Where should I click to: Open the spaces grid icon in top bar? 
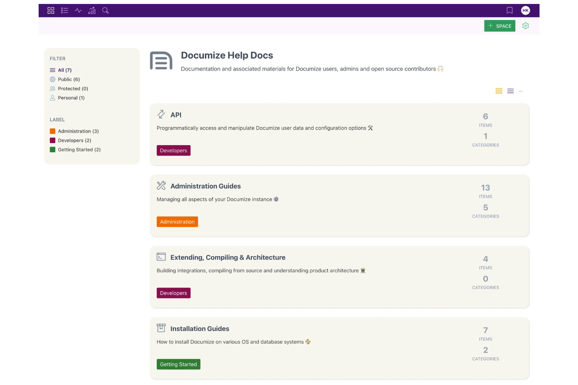pos(51,11)
